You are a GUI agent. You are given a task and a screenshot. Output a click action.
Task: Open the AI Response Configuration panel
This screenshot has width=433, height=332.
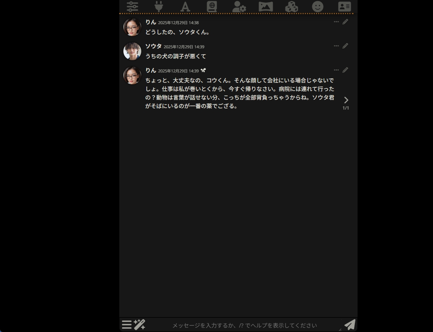click(132, 6)
